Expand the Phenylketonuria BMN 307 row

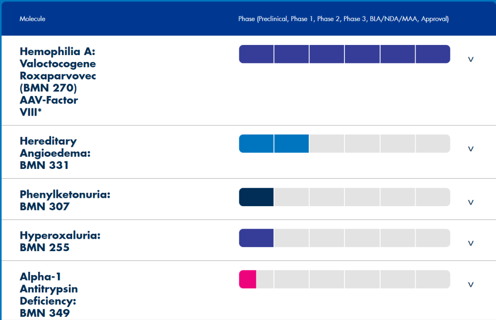(x=470, y=202)
